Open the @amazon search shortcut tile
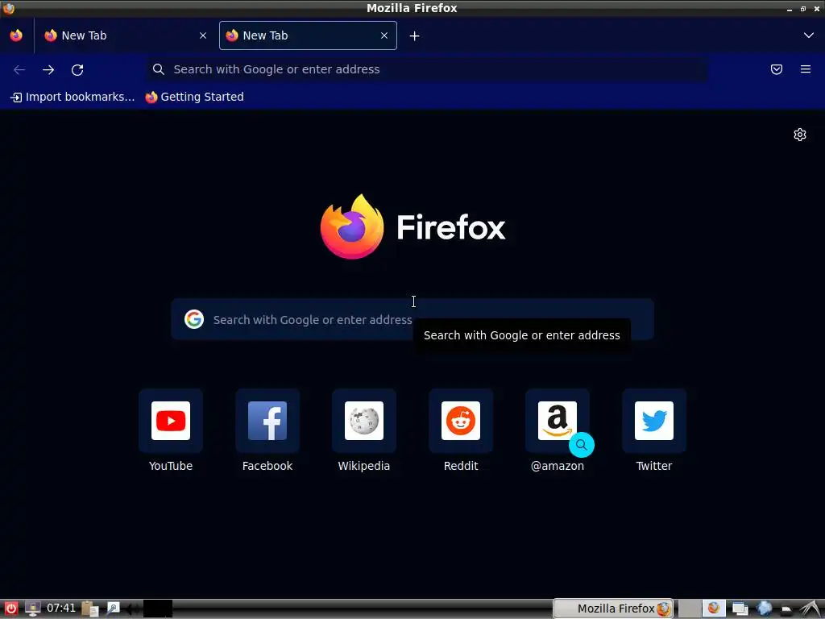The height and width of the screenshot is (619, 825). 558,421
